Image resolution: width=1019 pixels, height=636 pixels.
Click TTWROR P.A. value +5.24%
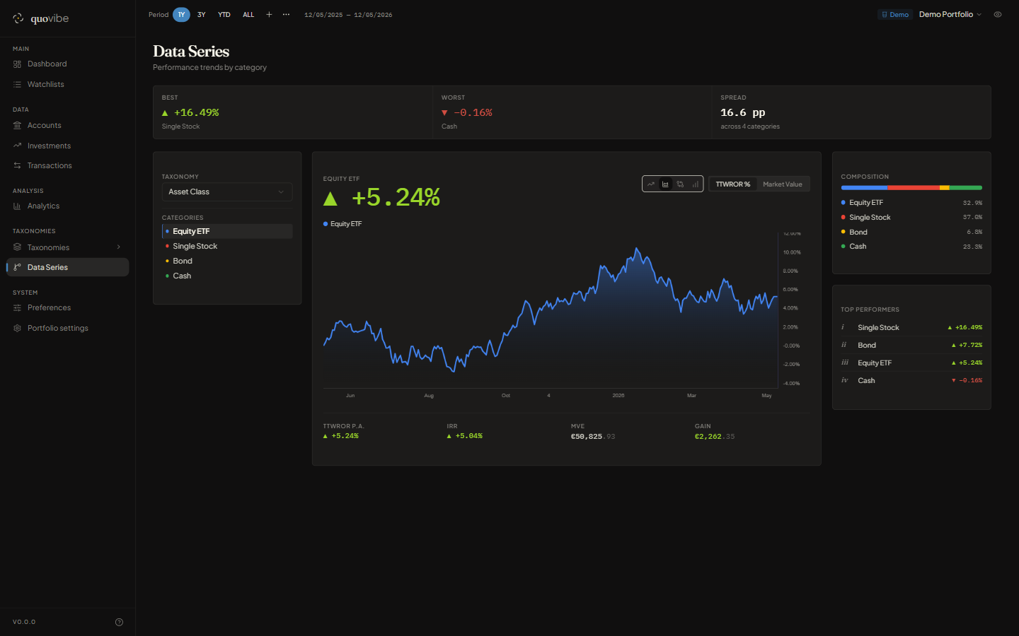pyautogui.click(x=341, y=436)
